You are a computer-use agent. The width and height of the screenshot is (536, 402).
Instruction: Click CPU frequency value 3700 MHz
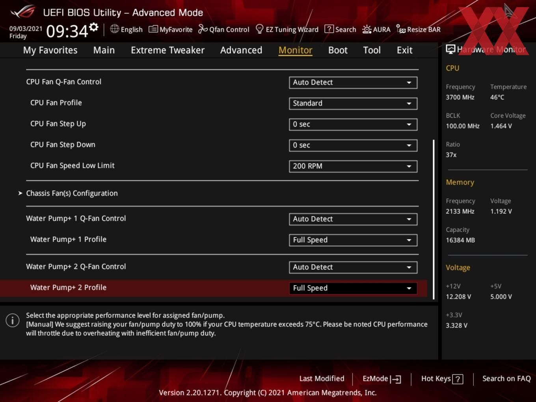(x=460, y=97)
